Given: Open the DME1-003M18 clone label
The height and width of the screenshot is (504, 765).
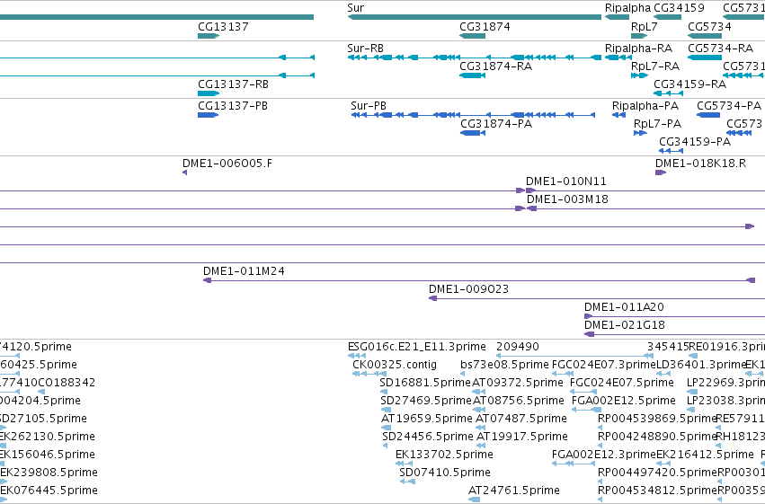Looking at the screenshot, I should (x=567, y=199).
